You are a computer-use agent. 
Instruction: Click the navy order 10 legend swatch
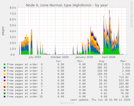(5, 97)
